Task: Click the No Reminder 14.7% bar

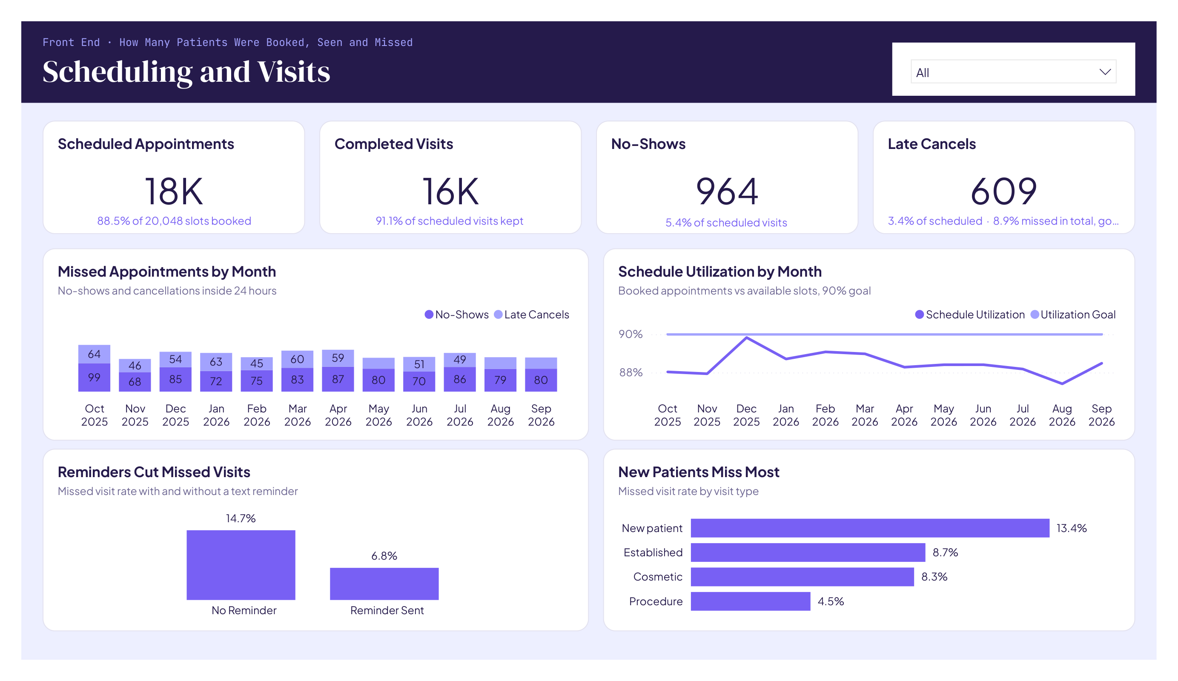Action: [241, 565]
